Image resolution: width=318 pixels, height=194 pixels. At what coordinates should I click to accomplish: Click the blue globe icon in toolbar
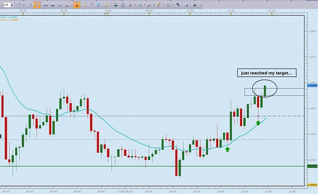pyautogui.click(x=99, y=5)
